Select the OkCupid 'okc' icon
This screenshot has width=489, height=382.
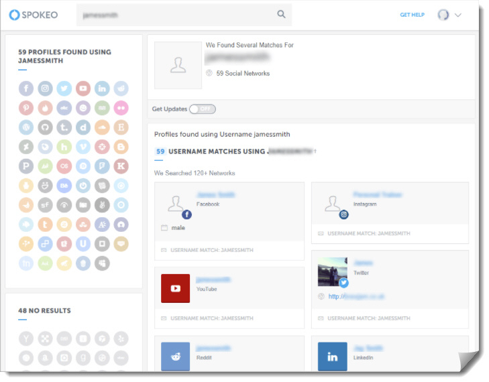point(64,108)
